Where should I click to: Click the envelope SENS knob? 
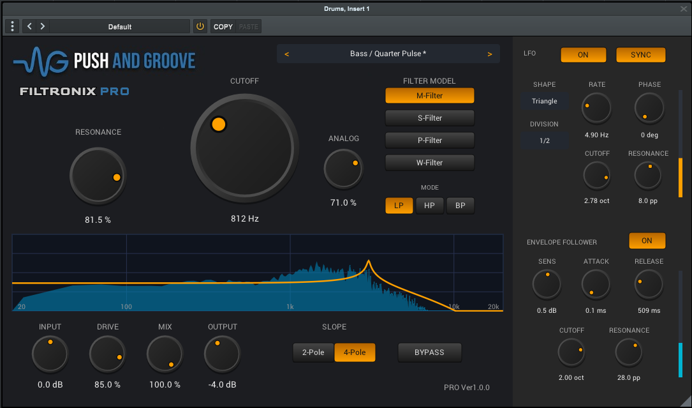pos(547,285)
